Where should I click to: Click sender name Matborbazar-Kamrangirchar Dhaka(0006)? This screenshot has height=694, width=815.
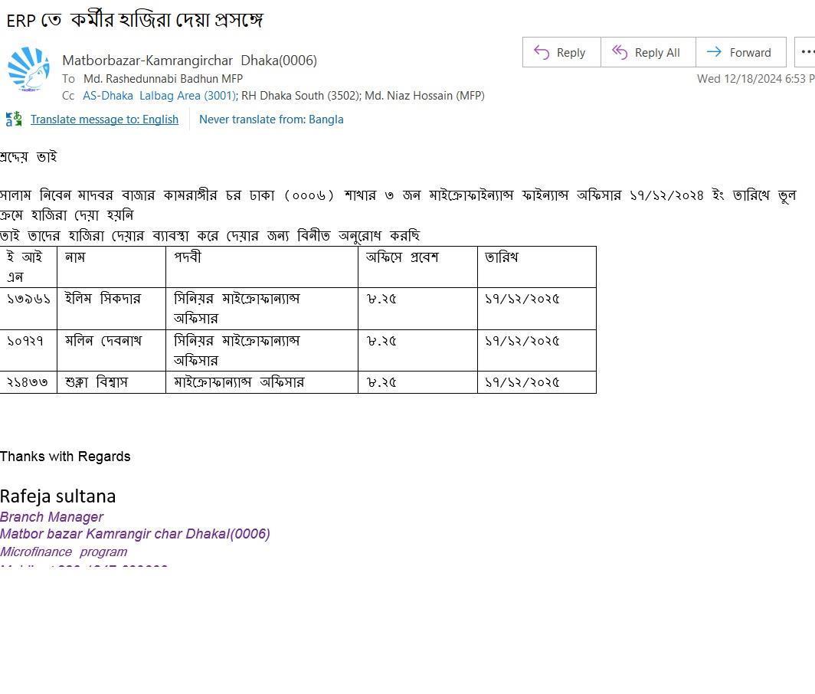[189, 61]
